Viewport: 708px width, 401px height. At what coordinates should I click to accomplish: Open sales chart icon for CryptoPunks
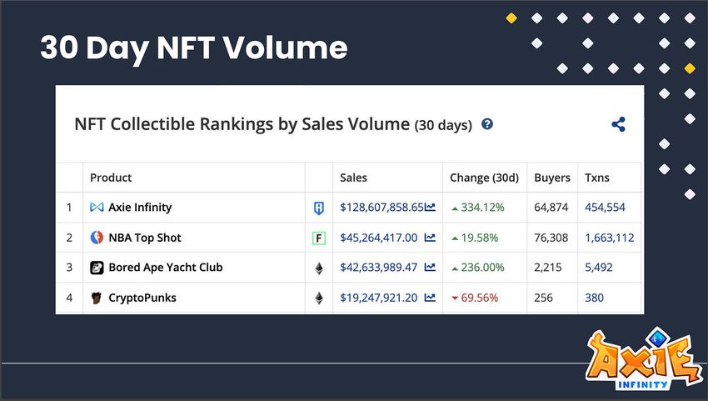[x=431, y=298]
